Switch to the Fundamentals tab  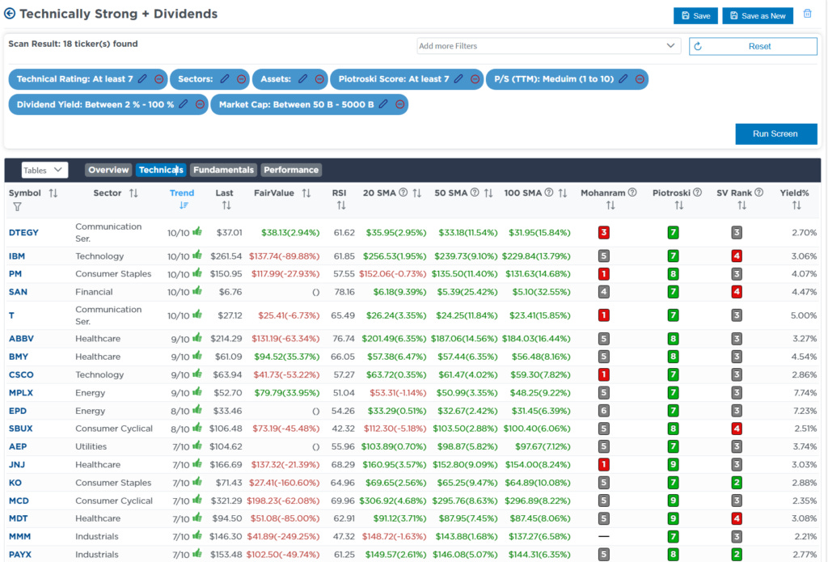[223, 170]
